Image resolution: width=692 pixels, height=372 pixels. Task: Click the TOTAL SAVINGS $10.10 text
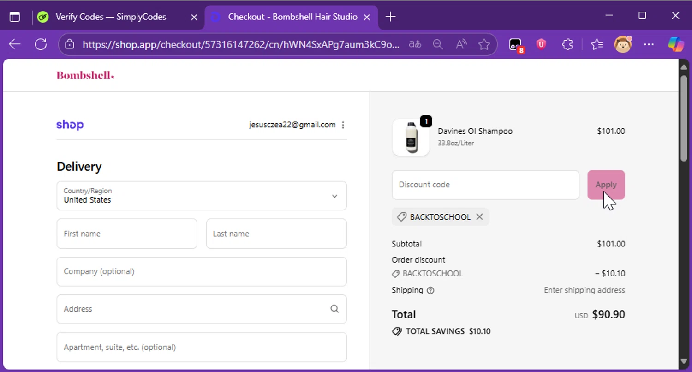point(448,331)
